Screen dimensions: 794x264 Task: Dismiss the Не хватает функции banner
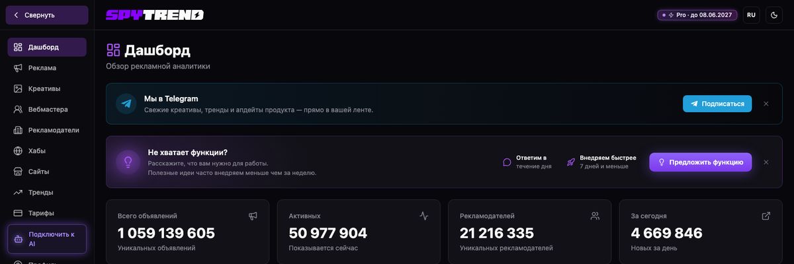tap(766, 162)
